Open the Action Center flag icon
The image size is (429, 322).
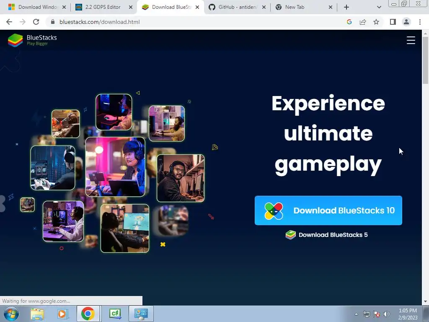coord(377,314)
